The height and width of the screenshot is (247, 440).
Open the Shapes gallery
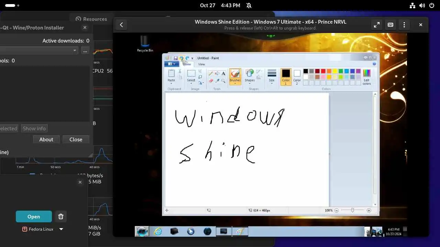tap(250, 77)
